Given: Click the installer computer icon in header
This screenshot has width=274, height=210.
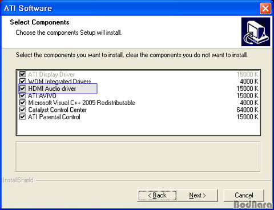Looking at the screenshot, I should coord(256,32).
